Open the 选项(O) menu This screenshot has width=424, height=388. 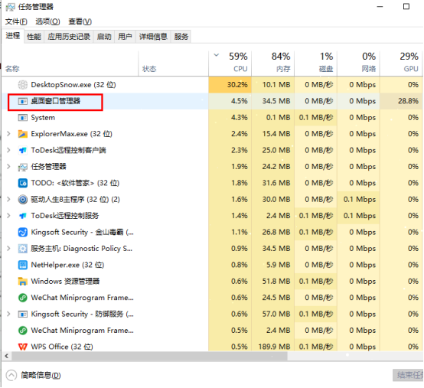tap(47, 21)
